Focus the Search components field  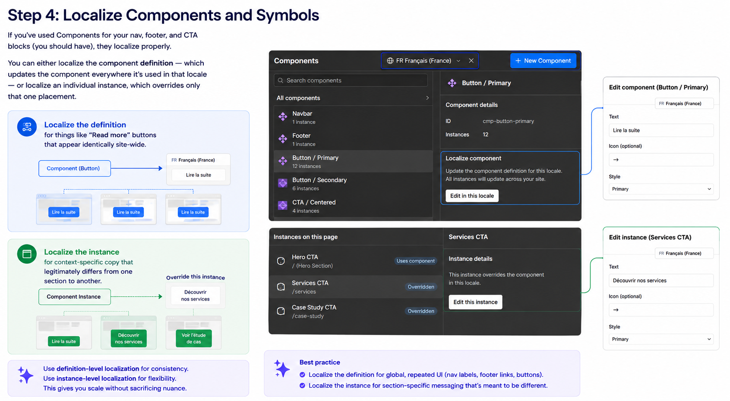[x=351, y=81]
